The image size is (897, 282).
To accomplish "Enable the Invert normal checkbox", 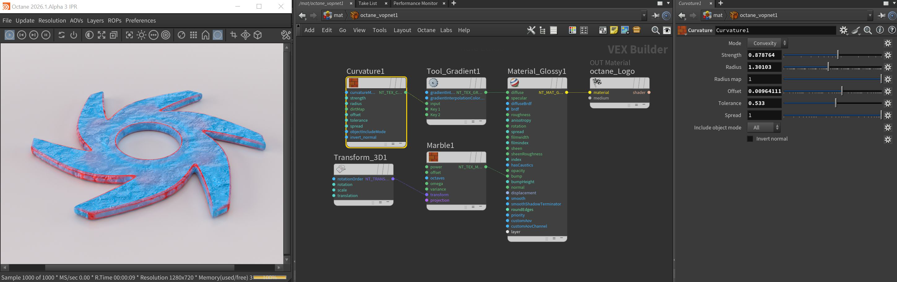I will (750, 139).
